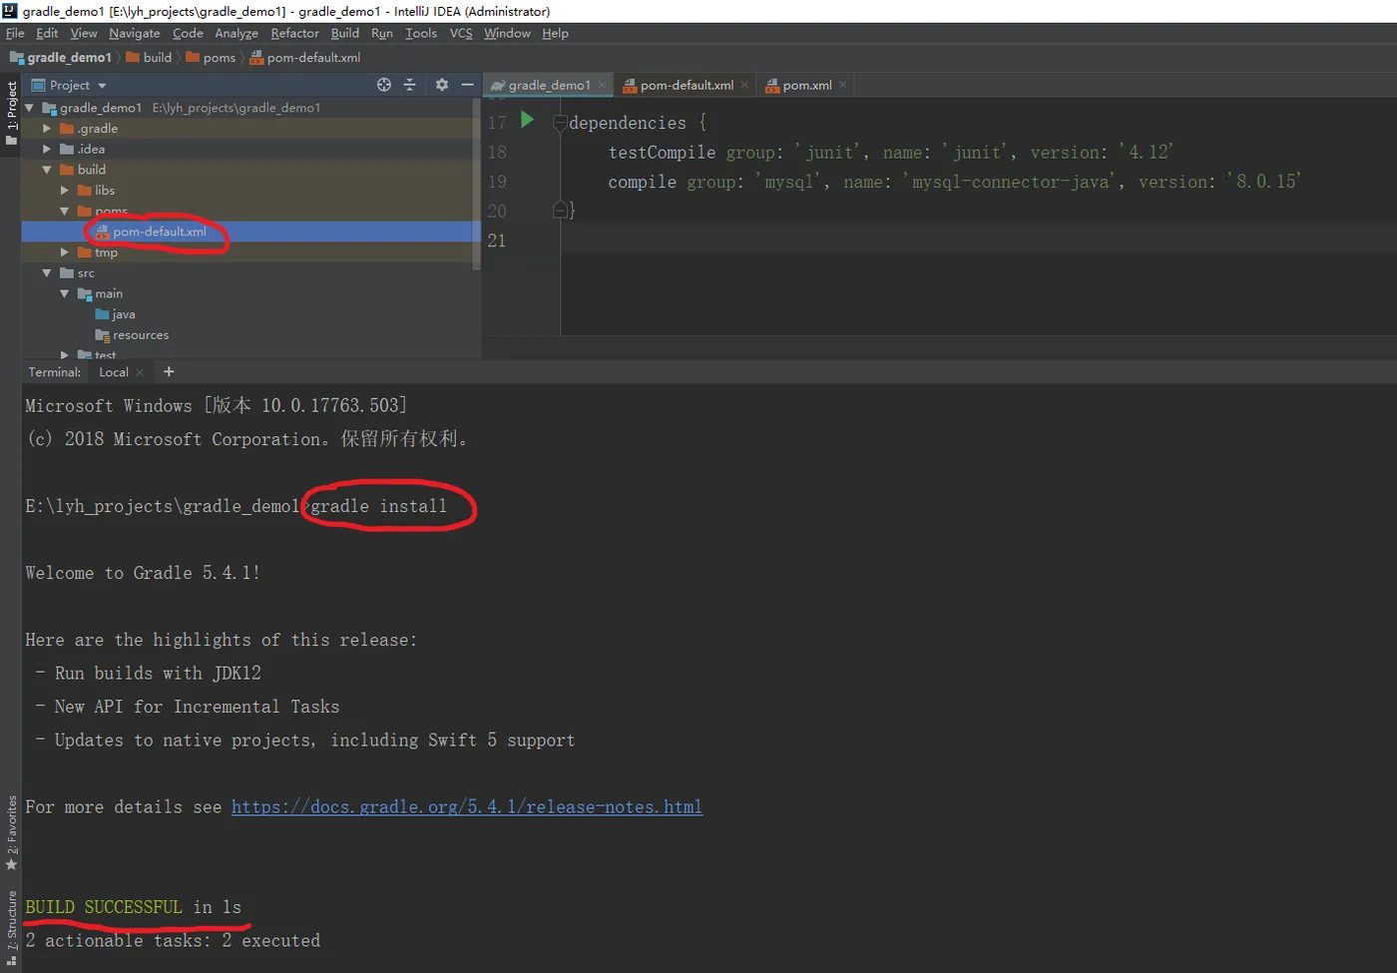
Task: Close the pom-default.xml editor tab
Action: (744, 85)
